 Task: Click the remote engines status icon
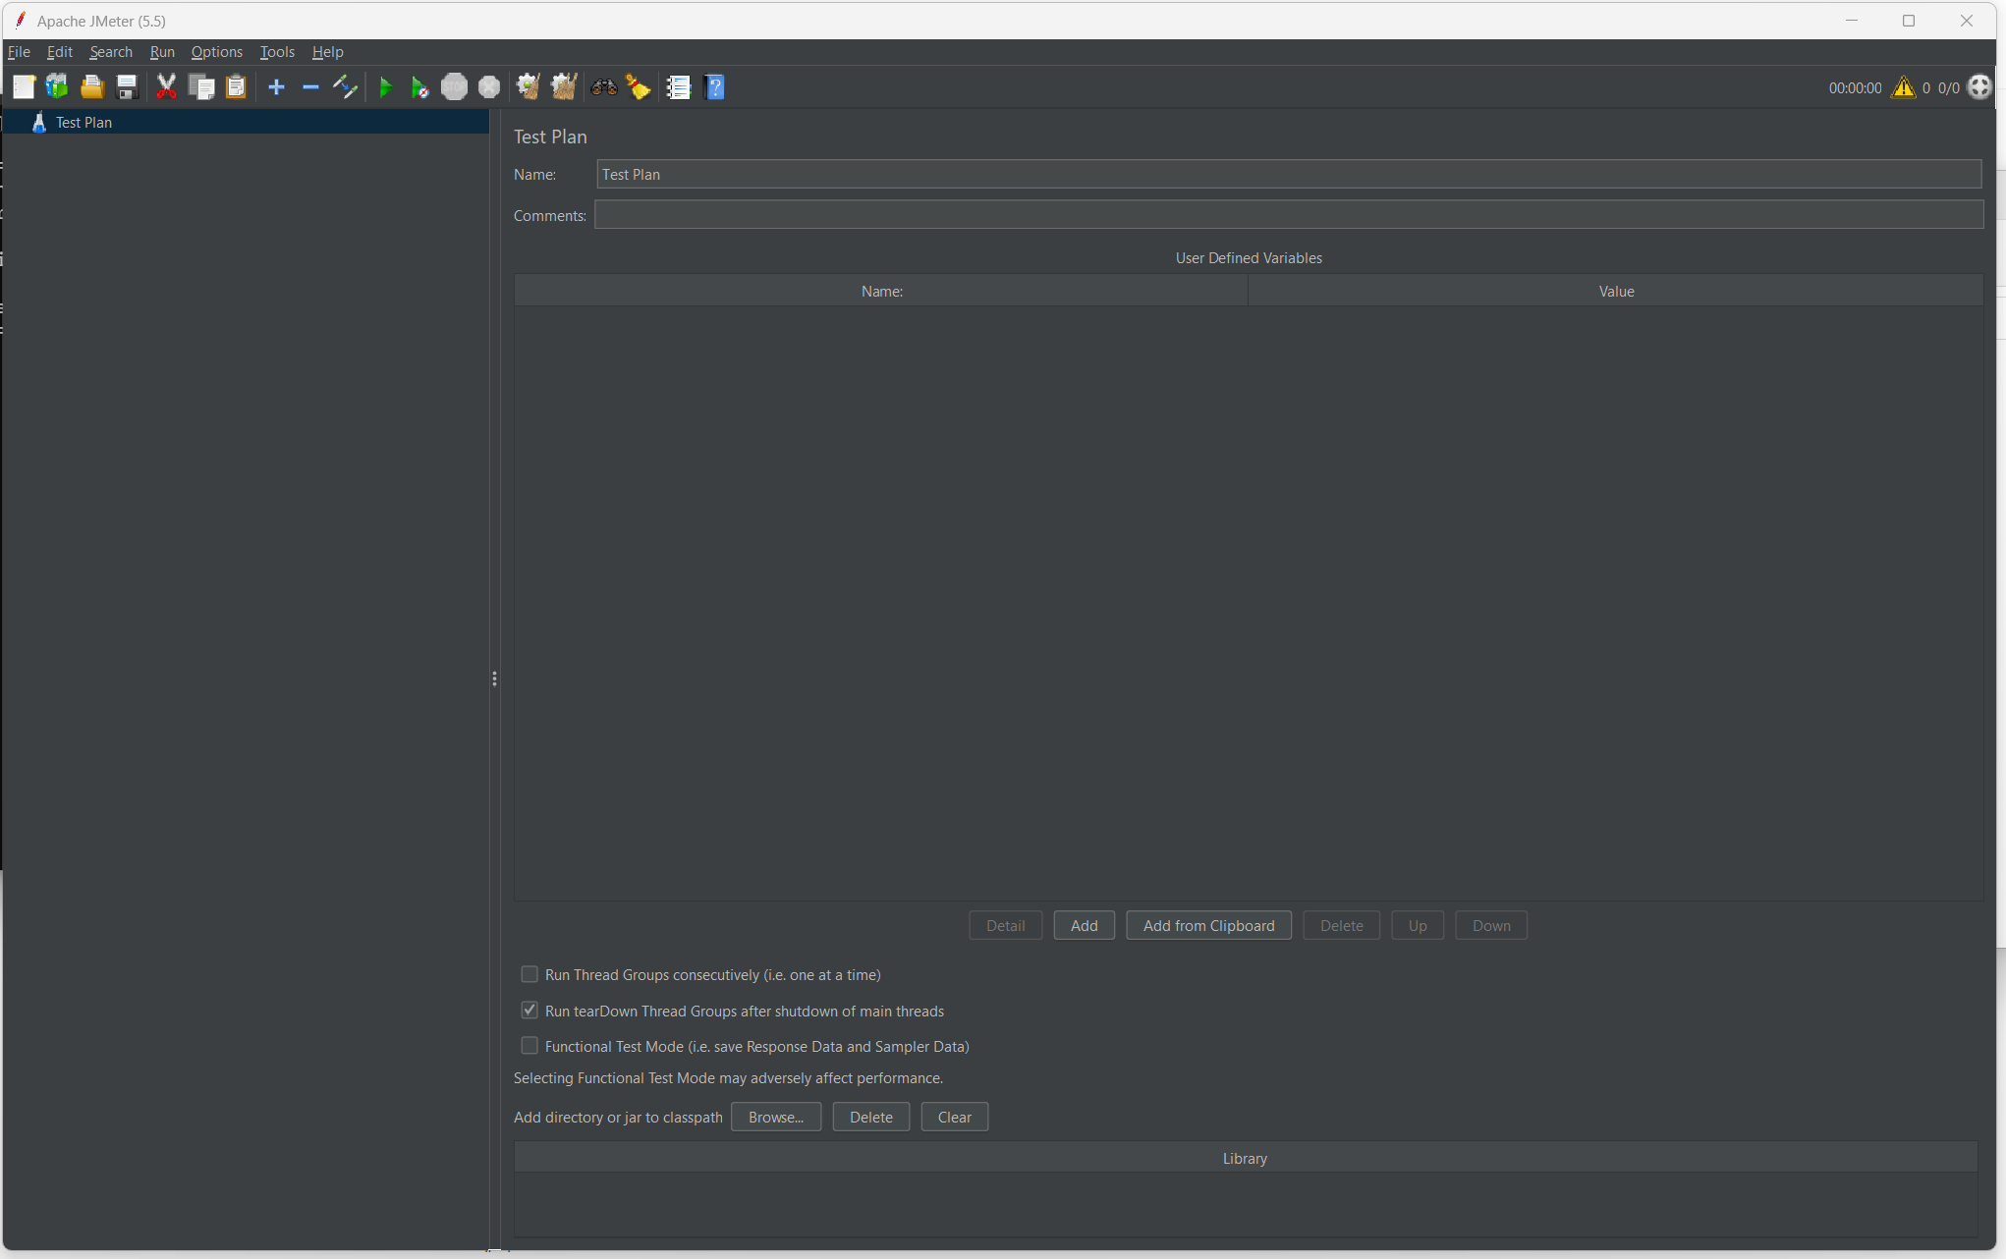point(1979,87)
